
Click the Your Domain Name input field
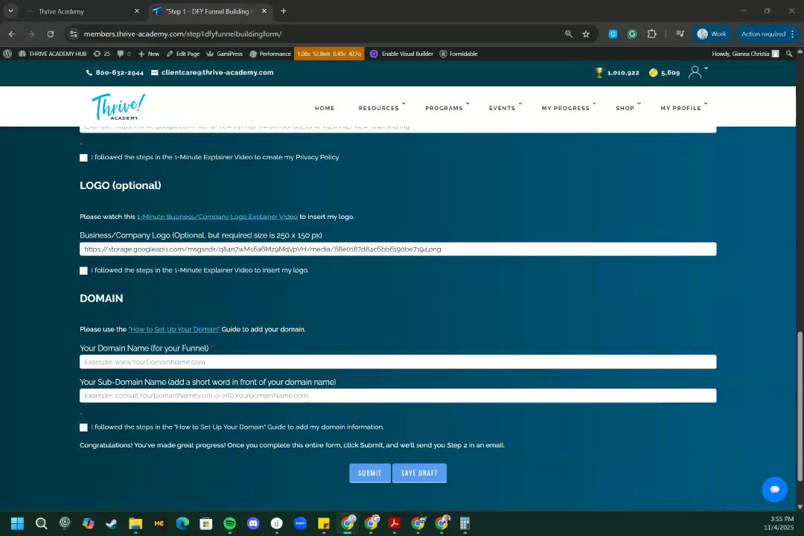[x=398, y=362]
